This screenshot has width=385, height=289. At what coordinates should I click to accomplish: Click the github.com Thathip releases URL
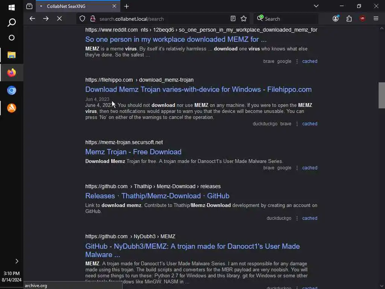tap(153, 186)
